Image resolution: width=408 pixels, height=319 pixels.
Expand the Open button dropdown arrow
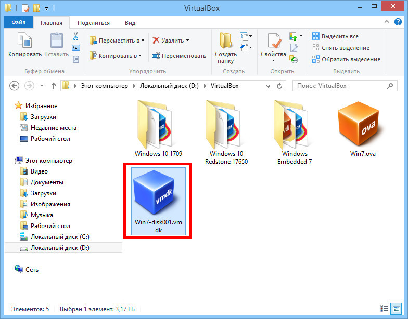click(x=301, y=36)
